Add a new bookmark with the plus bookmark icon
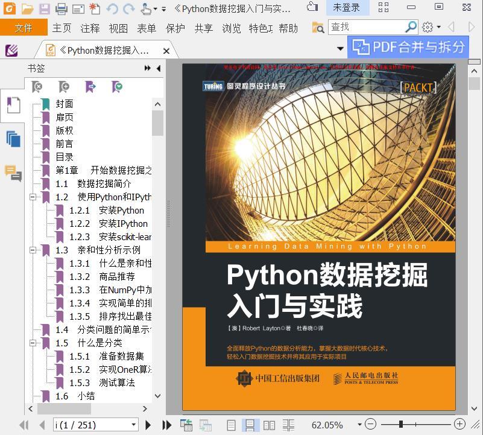Screen dimensions: 483x435 pyautogui.click(x=64, y=87)
